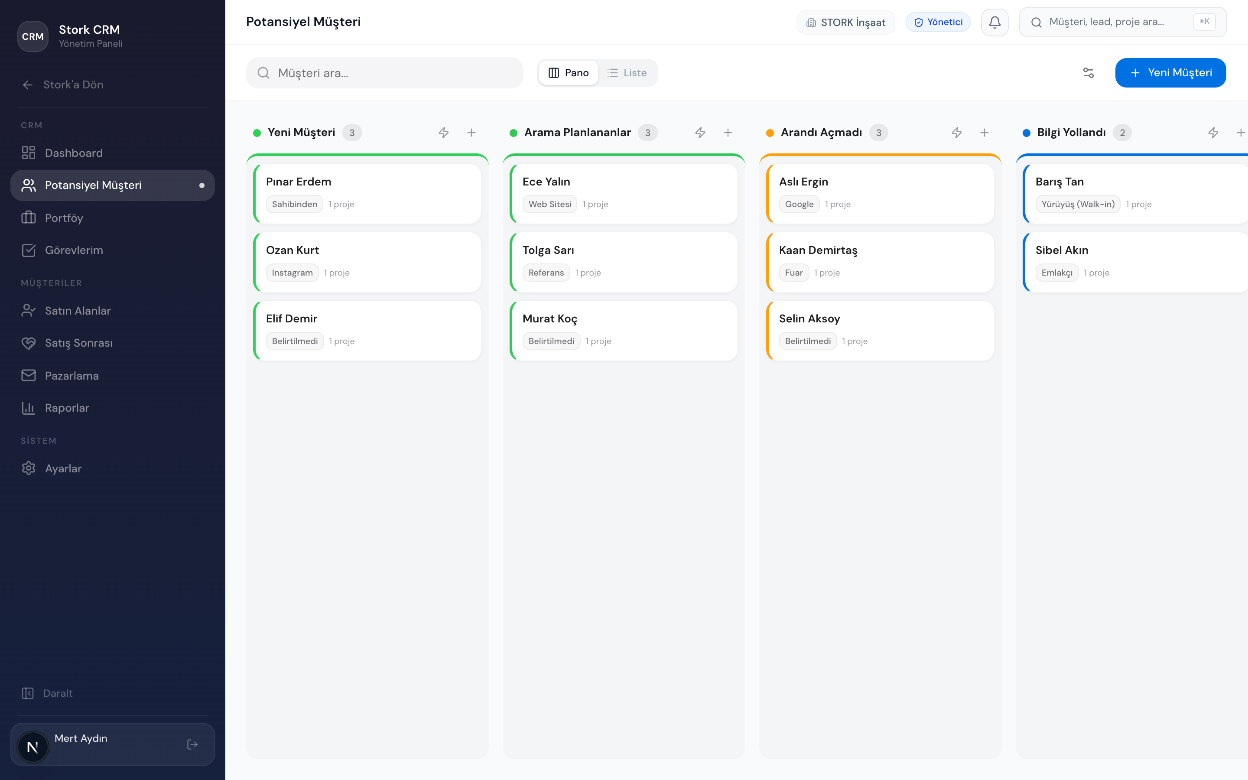Click lightning icon in Yeni Müşteri column
1248x780 pixels.
pos(443,133)
